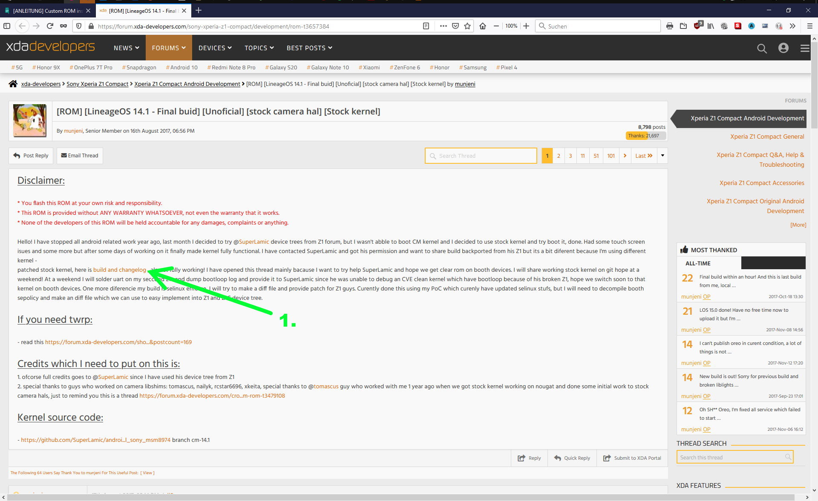Open Xperia Z1 Compact Android Development breadcrumb
818x501 pixels.
click(187, 84)
